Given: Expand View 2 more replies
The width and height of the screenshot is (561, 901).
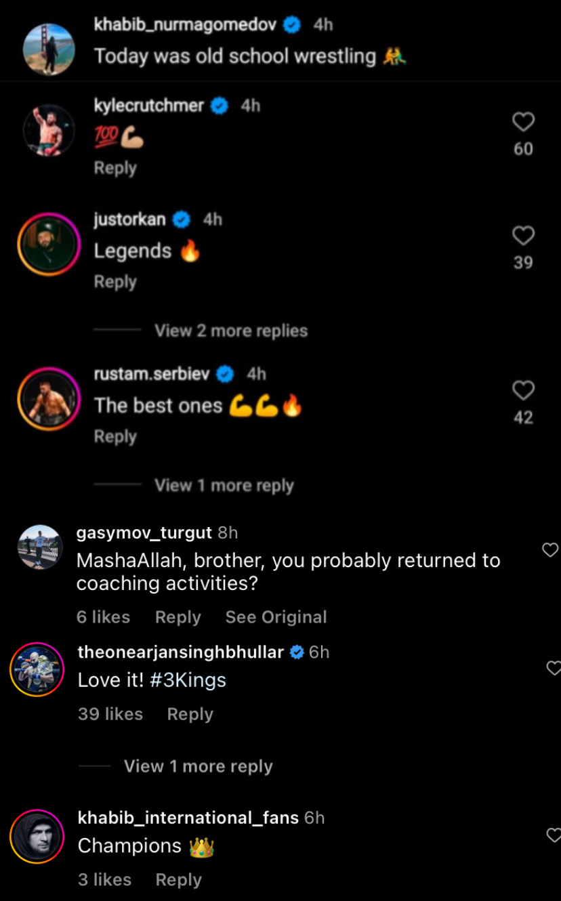Looking at the screenshot, I should [x=230, y=331].
